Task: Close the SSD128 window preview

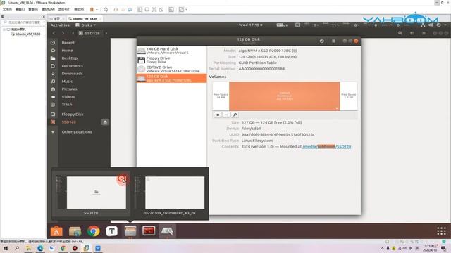Action: coord(122,179)
